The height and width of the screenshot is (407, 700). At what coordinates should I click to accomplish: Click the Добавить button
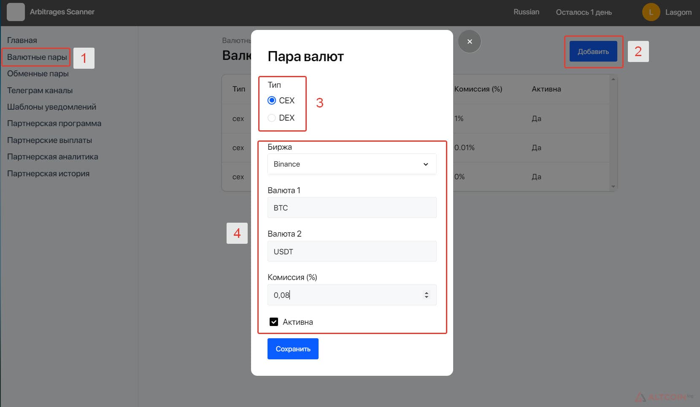click(593, 51)
